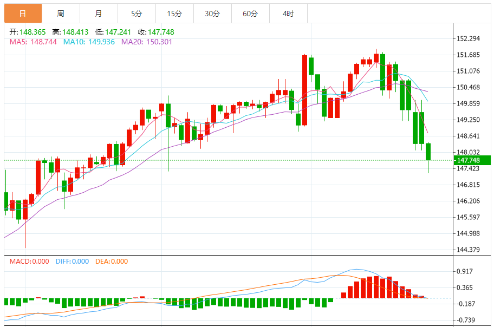Image resolution: width=494 pixels, height=327 pixels.
Task: Click the MA5: 148.744 indicator label
Action: point(33,42)
